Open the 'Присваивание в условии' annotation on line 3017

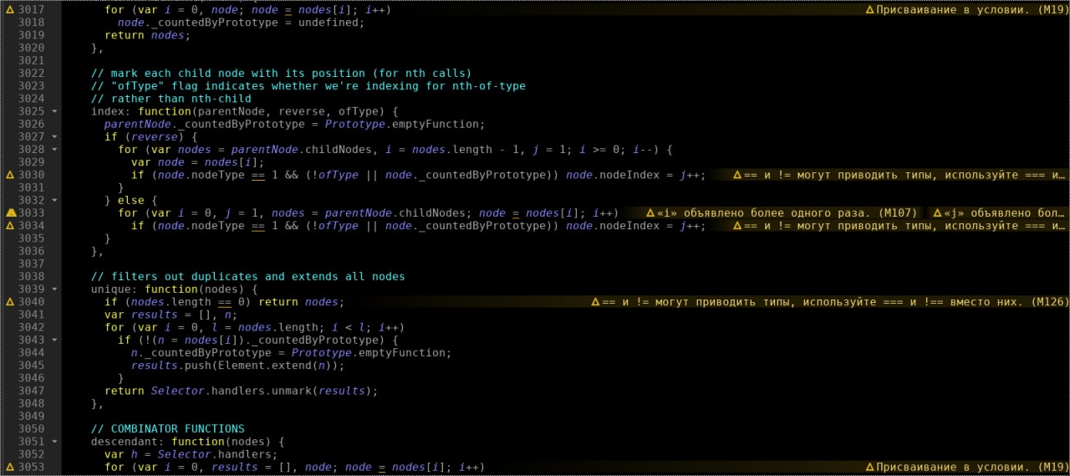pyautogui.click(x=966, y=9)
